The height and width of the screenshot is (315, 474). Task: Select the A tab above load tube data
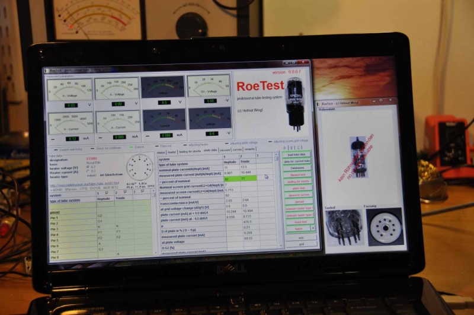284,148
